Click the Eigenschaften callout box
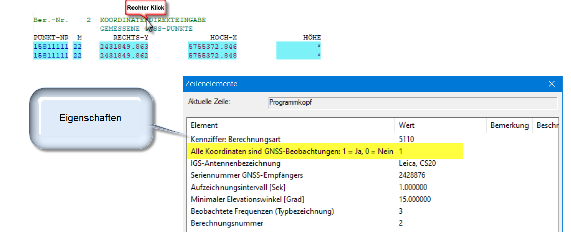This screenshot has height=232, width=571. click(x=90, y=117)
